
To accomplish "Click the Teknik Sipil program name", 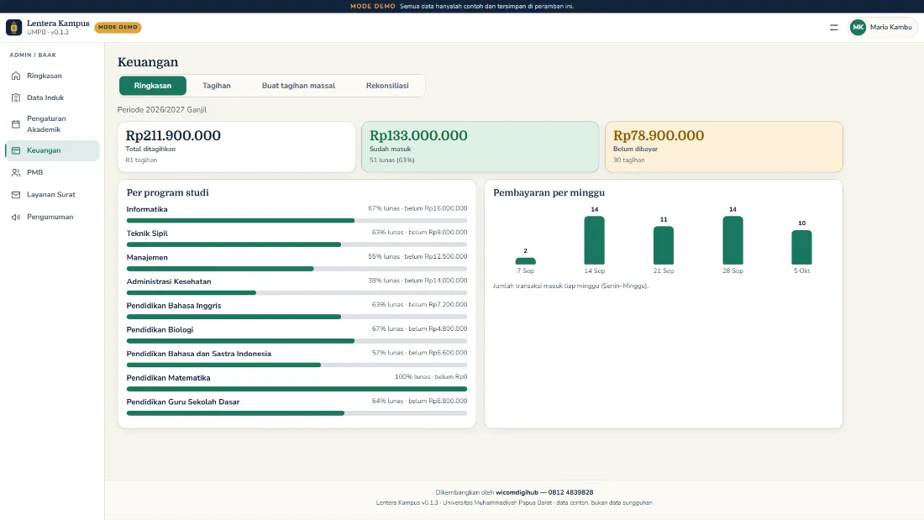I will (x=147, y=234).
